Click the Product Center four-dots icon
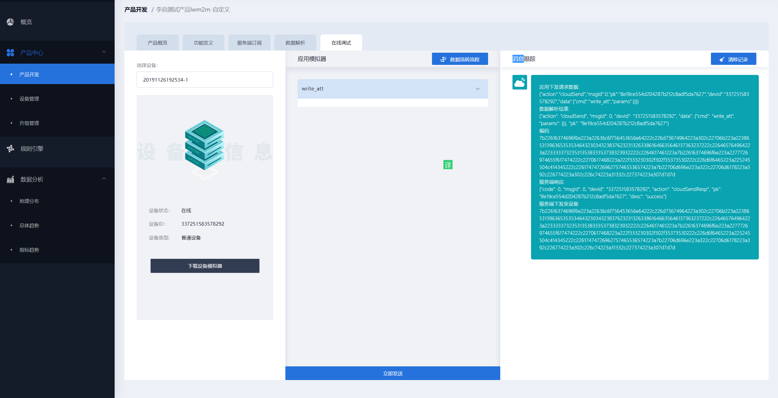This screenshot has width=778, height=398. (10, 53)
